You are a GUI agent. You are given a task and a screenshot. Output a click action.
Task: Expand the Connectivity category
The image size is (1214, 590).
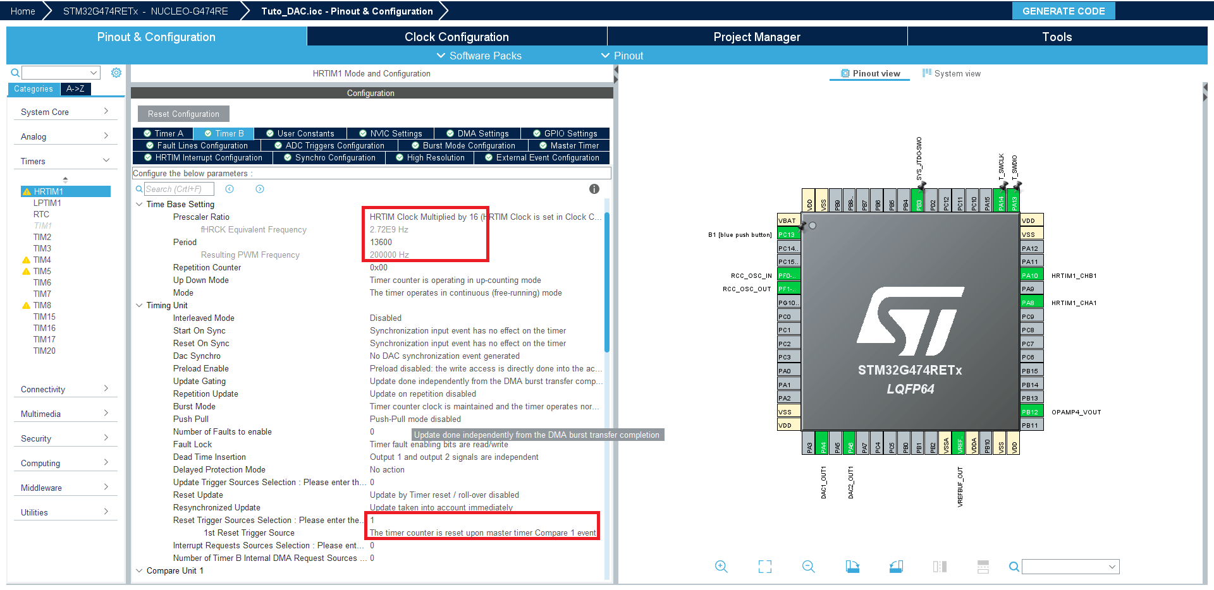[x=64, y=389]
